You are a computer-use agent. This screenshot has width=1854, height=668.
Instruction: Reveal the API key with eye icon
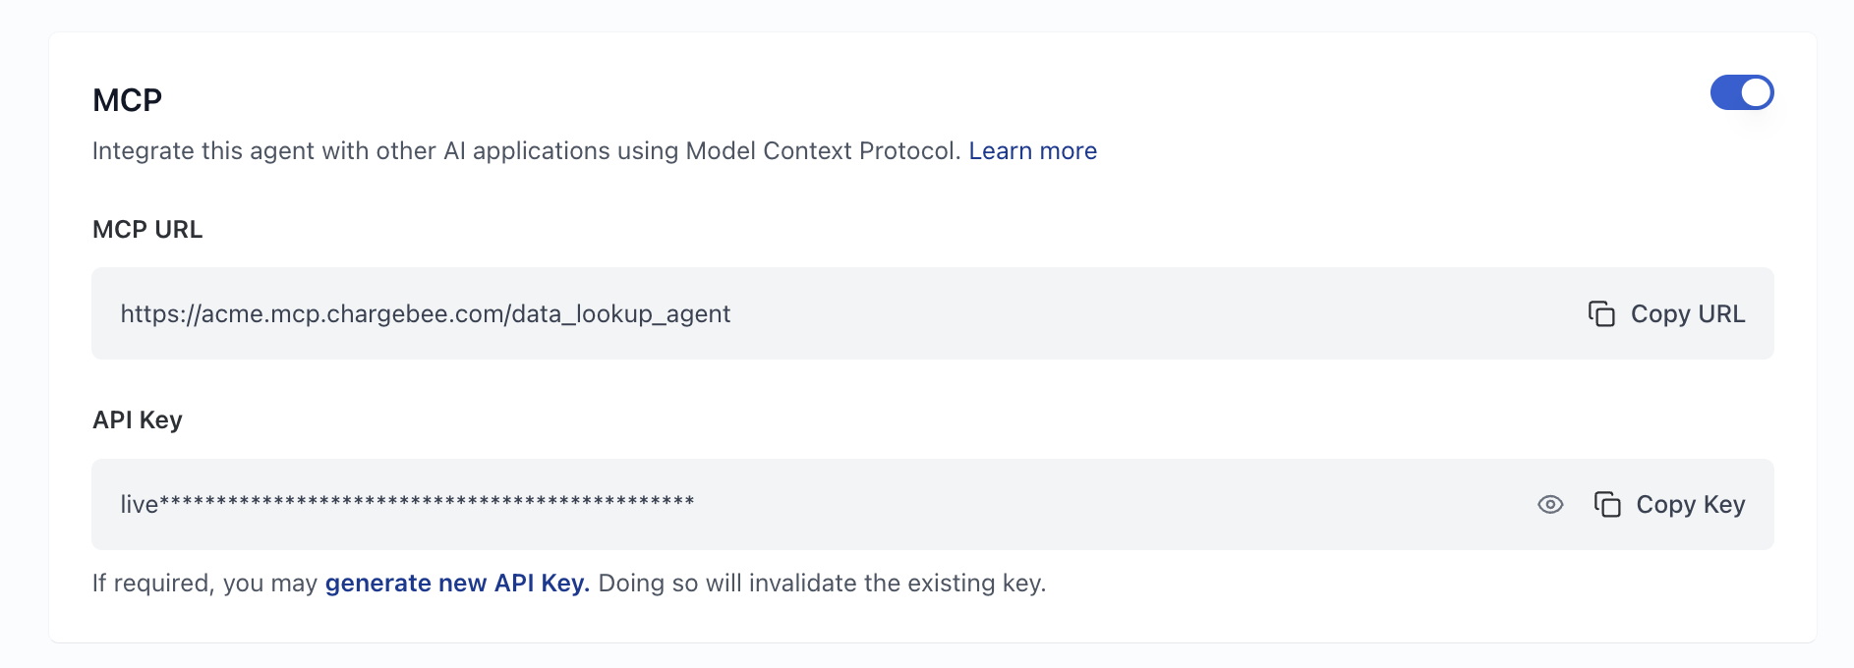1550,504
